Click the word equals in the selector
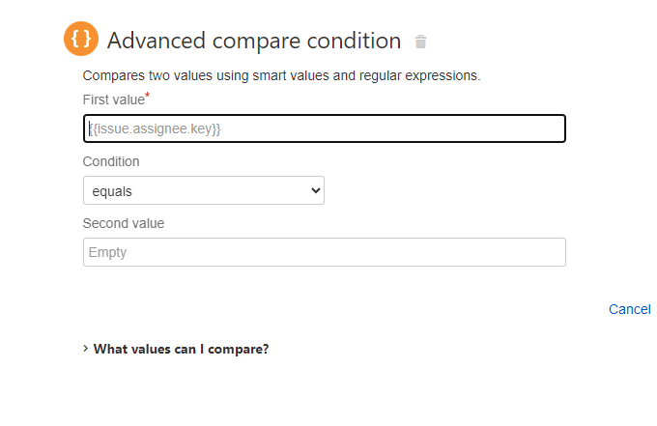The width and height of the screenshot is (657, 426). click(112, 191)
